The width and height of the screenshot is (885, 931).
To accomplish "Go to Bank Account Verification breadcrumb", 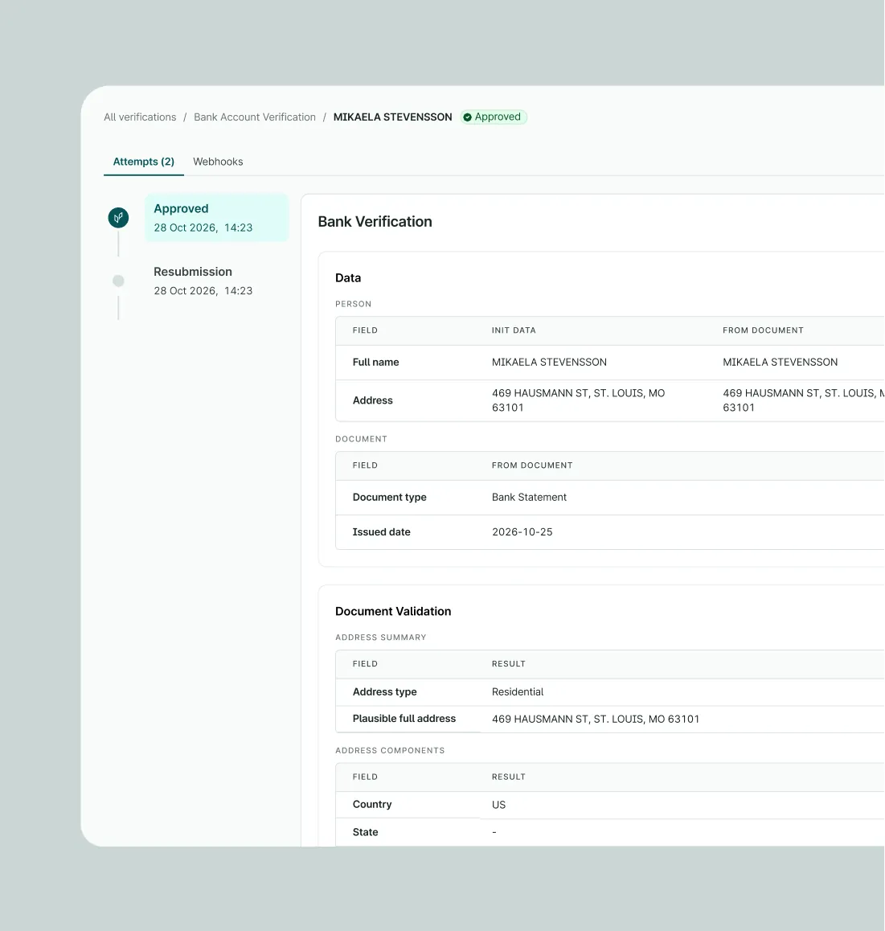I will 255,117.
